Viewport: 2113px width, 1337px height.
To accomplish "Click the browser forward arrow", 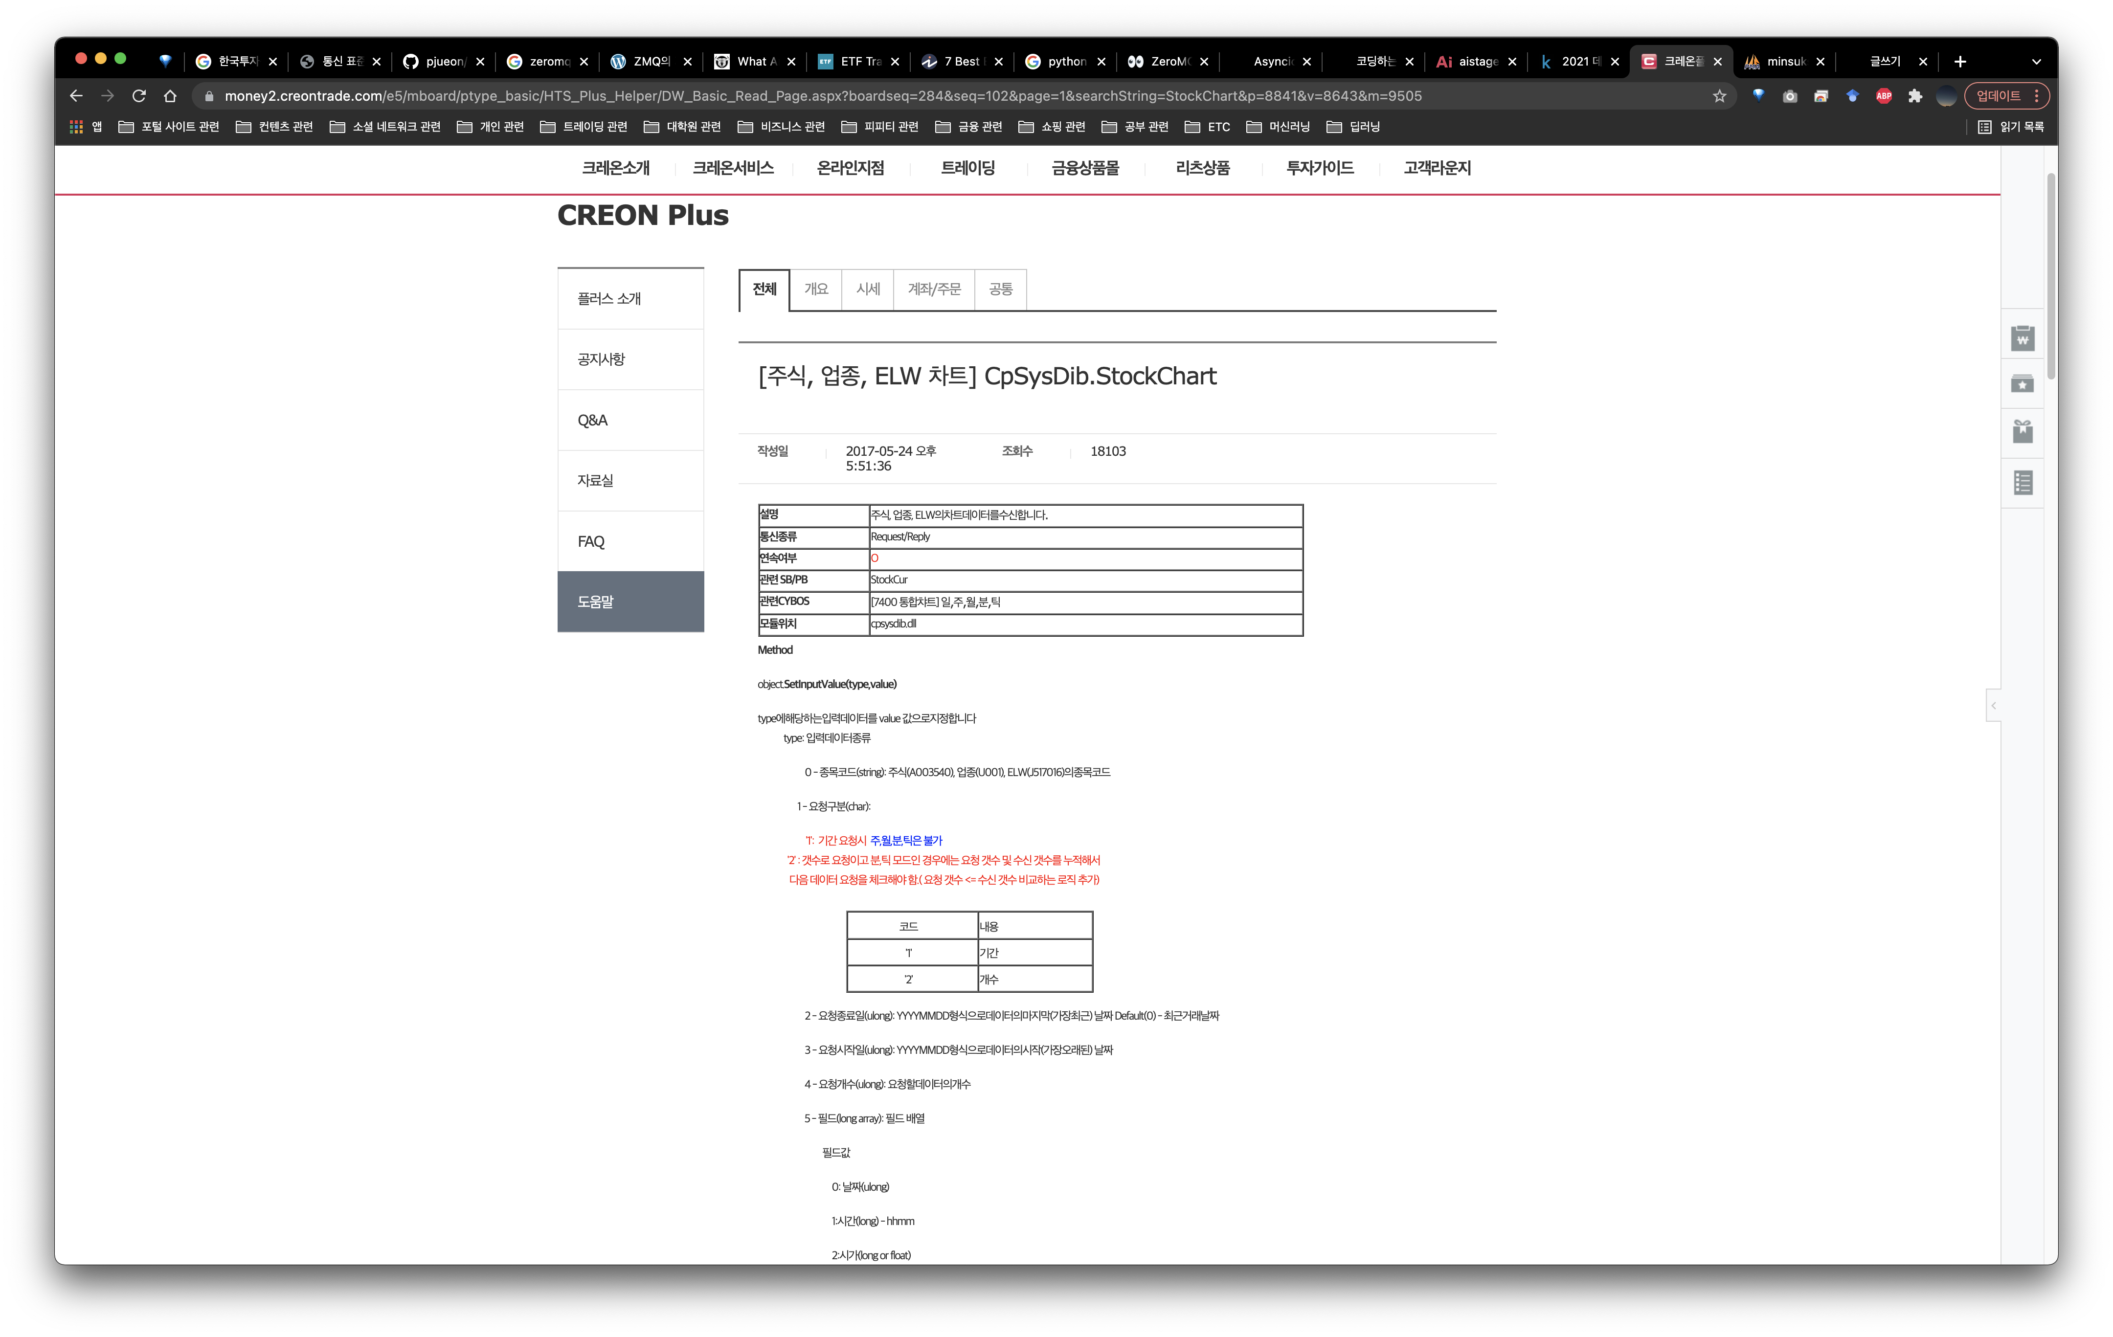I will click(x=107, y=96).
